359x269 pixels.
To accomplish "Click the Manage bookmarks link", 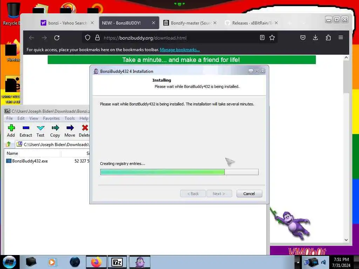I will pyautogui.click(x=180, y=50).
